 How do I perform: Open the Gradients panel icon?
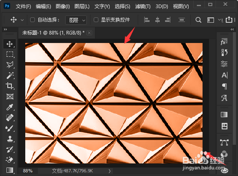pyautogui.click(x=224, y=115)
